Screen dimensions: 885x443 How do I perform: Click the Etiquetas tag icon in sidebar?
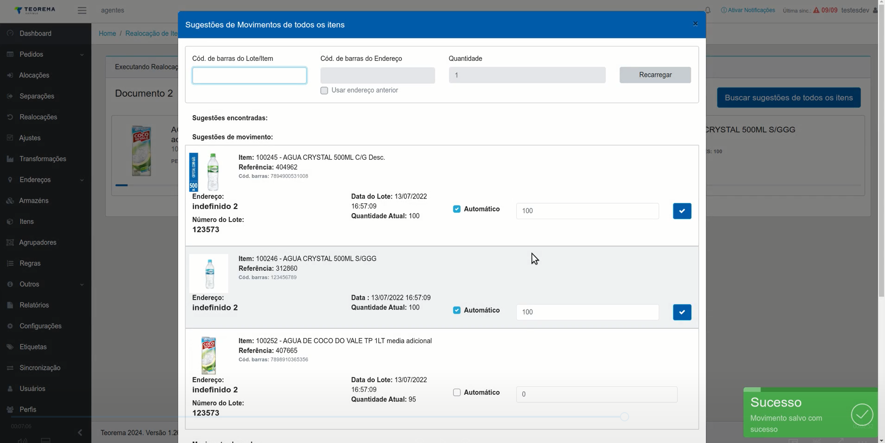[10, 347]
